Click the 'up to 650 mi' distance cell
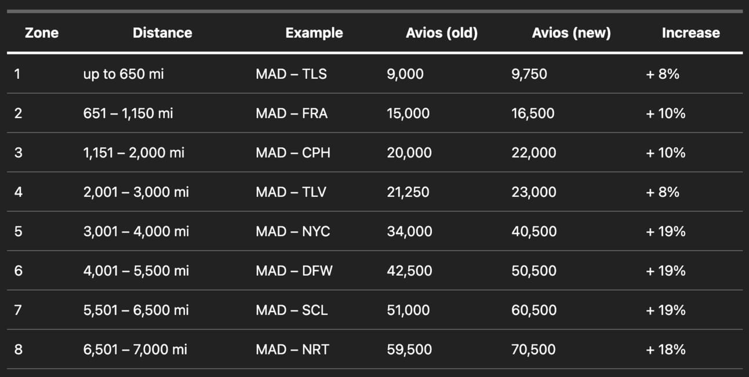Viewport: 749px width, 377px height. 123,74
